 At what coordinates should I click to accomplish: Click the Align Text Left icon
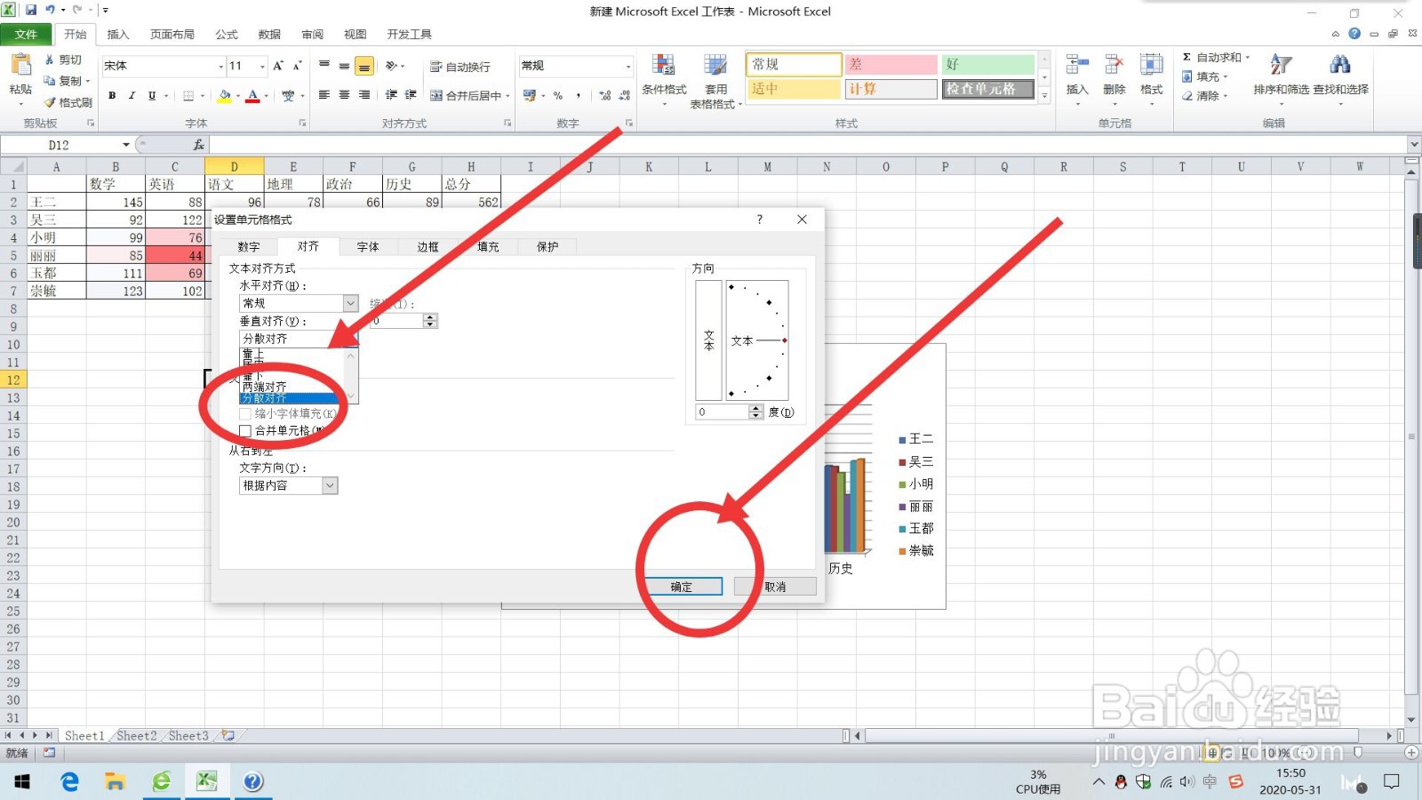click(x=324, y=95)
